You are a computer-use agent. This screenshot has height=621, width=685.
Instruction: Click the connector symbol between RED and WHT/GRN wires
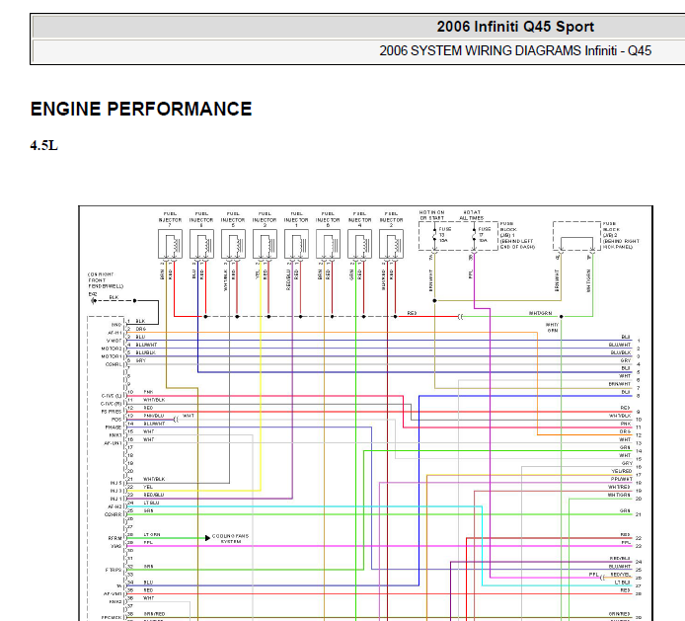click(460, 317)
